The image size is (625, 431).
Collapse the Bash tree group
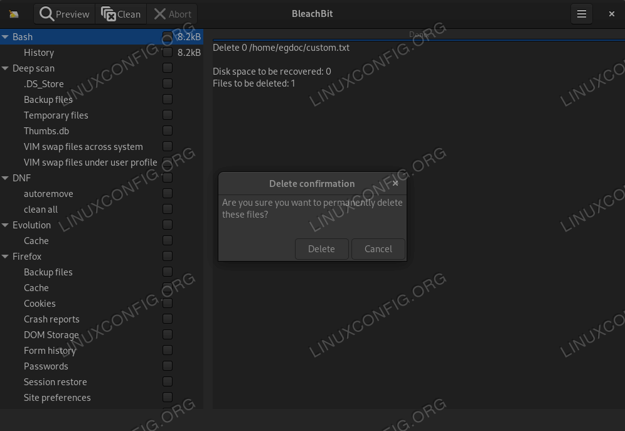pyautogui.click(x=5, y=36)
